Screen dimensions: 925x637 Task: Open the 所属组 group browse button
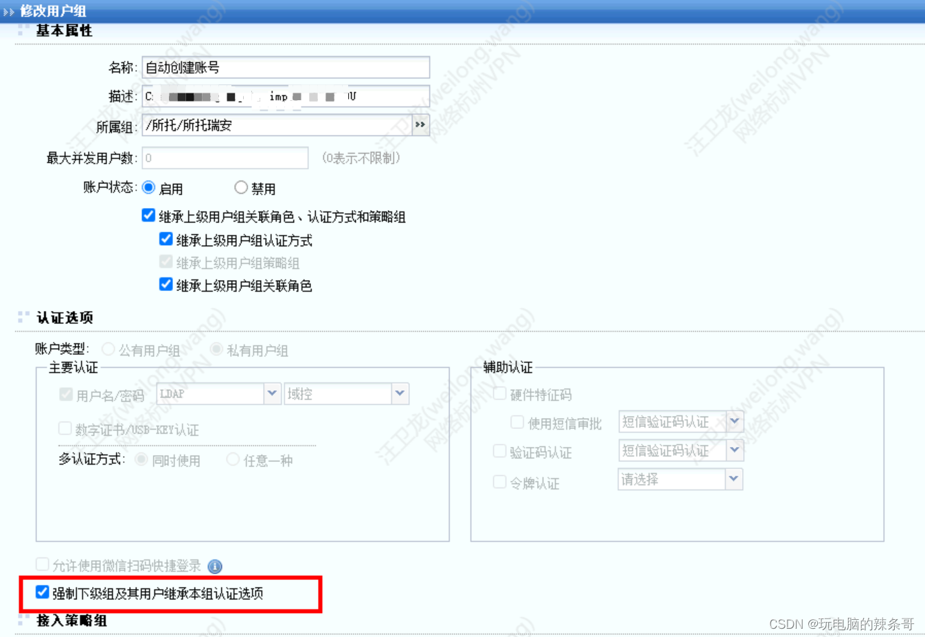coord(420,125)
